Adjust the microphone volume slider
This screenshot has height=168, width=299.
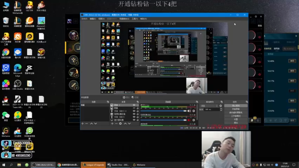click(163, 111)
